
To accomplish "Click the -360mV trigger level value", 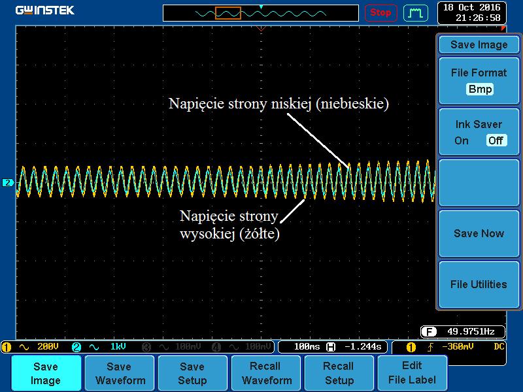I will (458, 347).
